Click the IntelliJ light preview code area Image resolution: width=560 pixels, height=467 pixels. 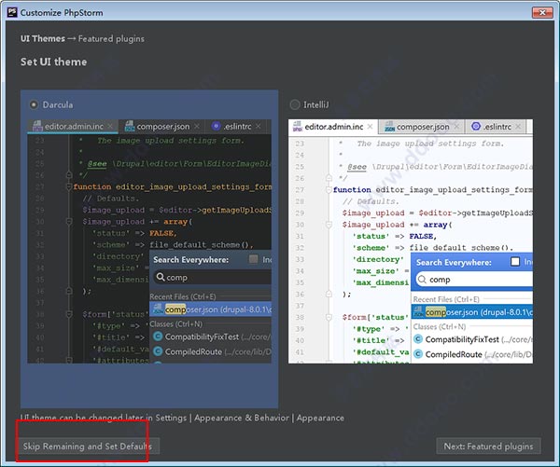411,241
